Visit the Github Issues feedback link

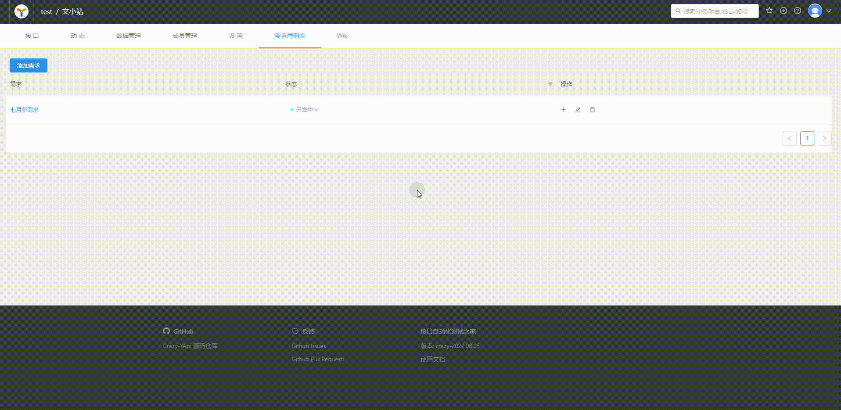tap(309, 345)
